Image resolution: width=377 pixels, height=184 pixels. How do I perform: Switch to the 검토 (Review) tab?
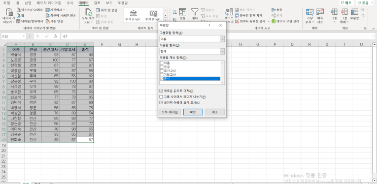point(97,3)
